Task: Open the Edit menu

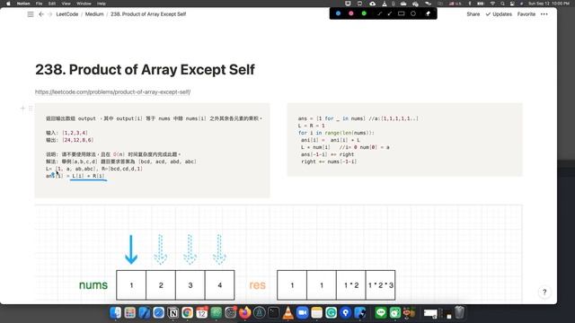Action: [x=52, y=4]
